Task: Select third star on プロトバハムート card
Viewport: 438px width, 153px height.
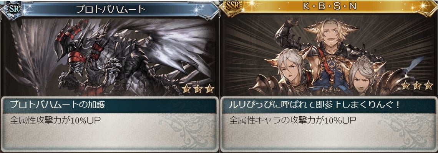Action: point(209,89)
